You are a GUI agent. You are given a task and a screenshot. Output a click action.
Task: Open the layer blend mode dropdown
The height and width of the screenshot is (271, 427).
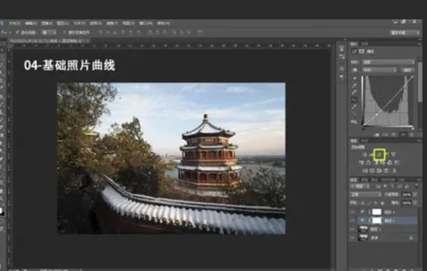click(366, 195)
